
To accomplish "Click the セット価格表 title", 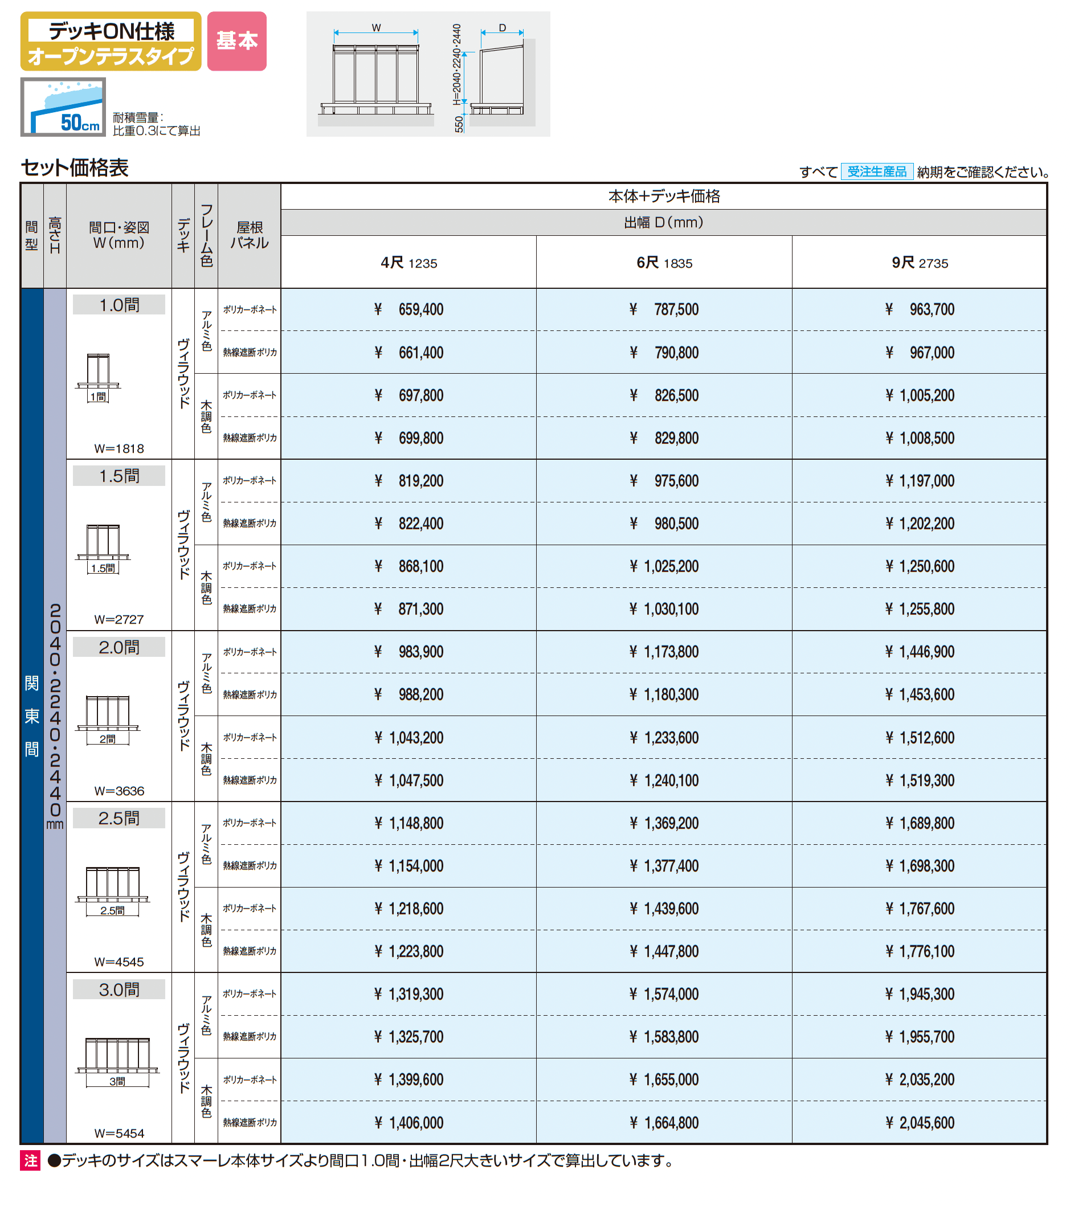I will [x=75, y=168].
